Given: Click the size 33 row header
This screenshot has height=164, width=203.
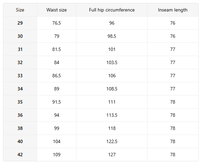Looking at the screenshot, I should pyautogui.click(x=20, y=76).
